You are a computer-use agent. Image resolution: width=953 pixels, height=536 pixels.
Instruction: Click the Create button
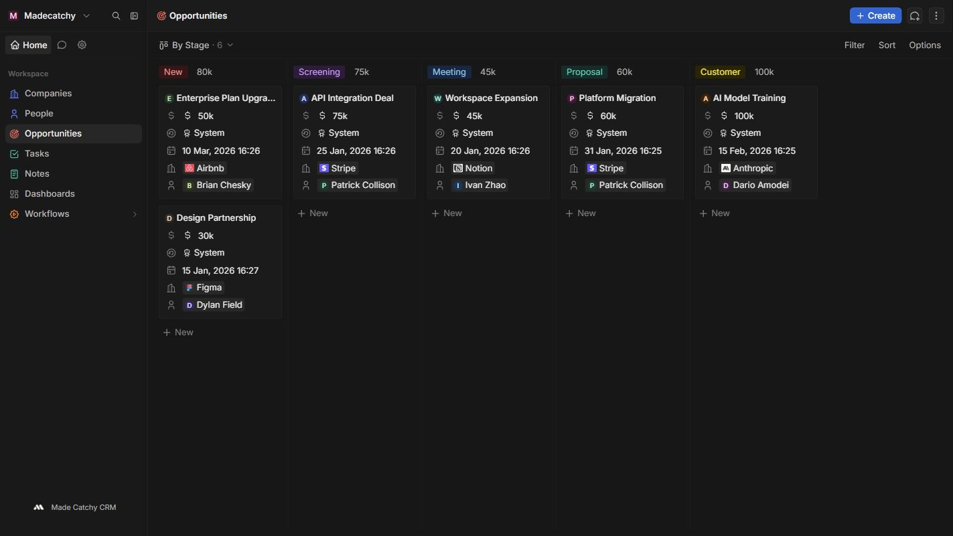(875, 15)
